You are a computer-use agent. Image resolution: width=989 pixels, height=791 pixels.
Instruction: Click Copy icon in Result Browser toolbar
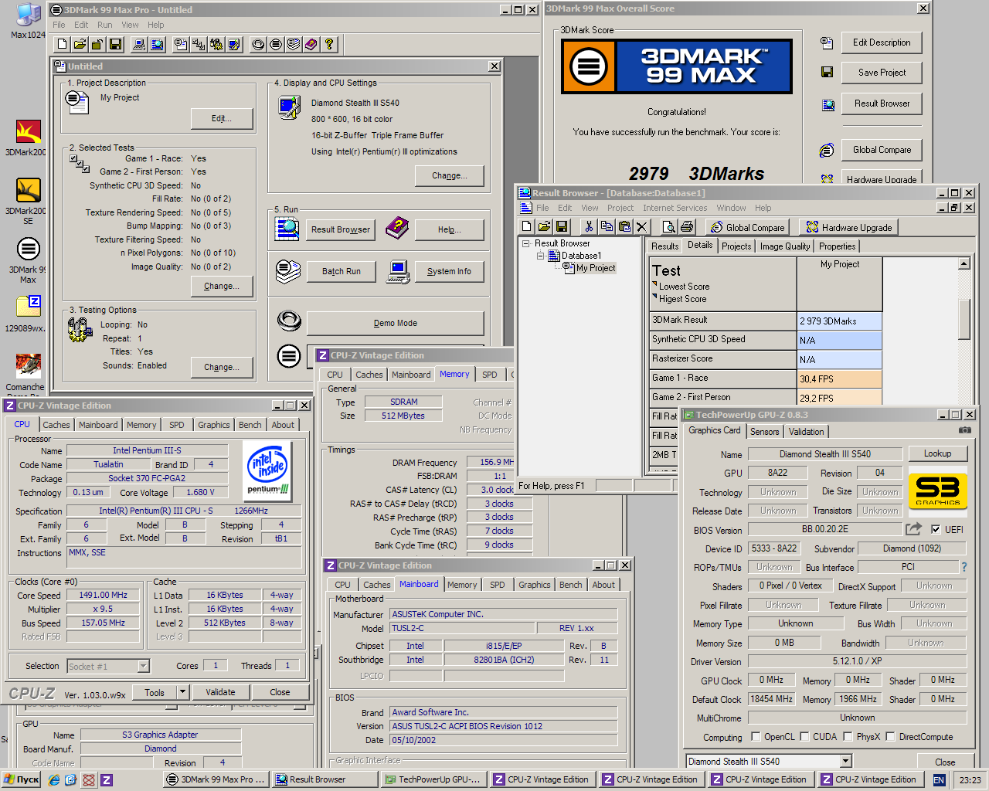(x=607, y=226)
